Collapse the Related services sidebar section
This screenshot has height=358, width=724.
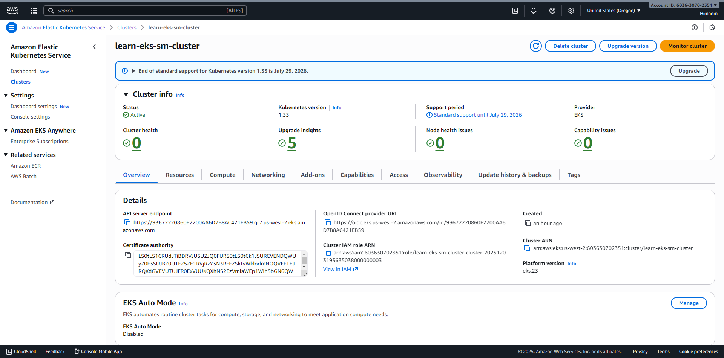tap(6, 155)
